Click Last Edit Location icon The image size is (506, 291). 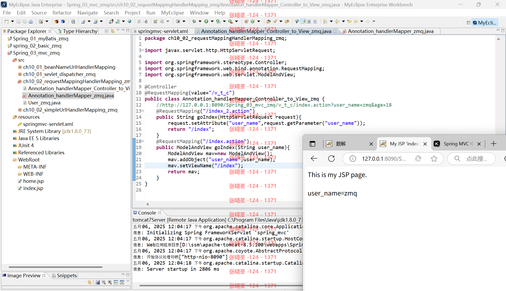coord(350,22)
